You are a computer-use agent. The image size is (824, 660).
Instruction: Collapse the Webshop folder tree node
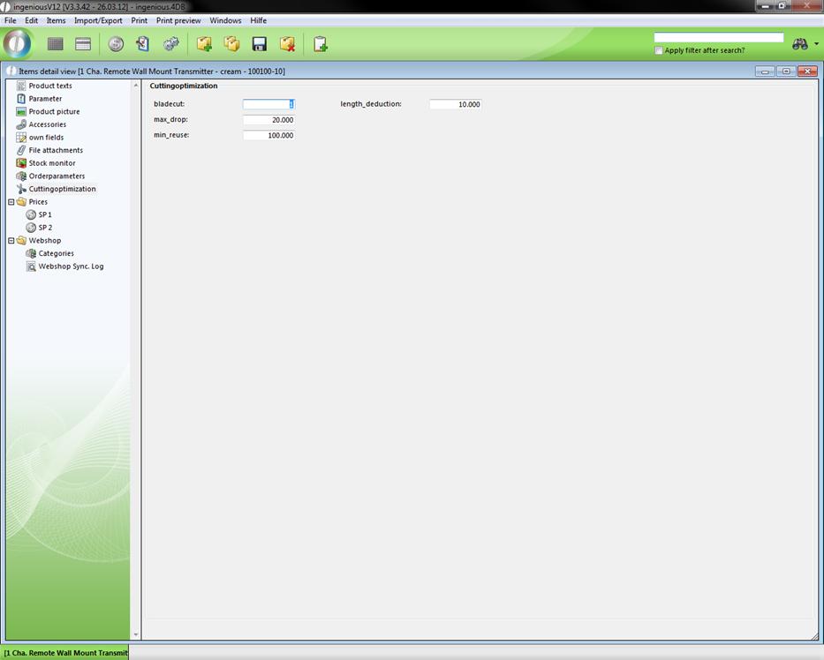click(x=11, y=241)
